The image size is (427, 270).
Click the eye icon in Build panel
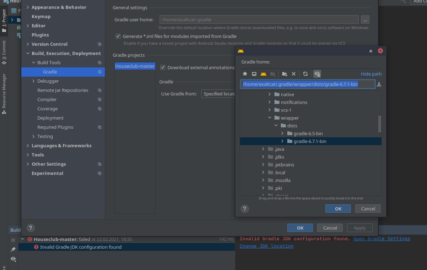point(13,259)
